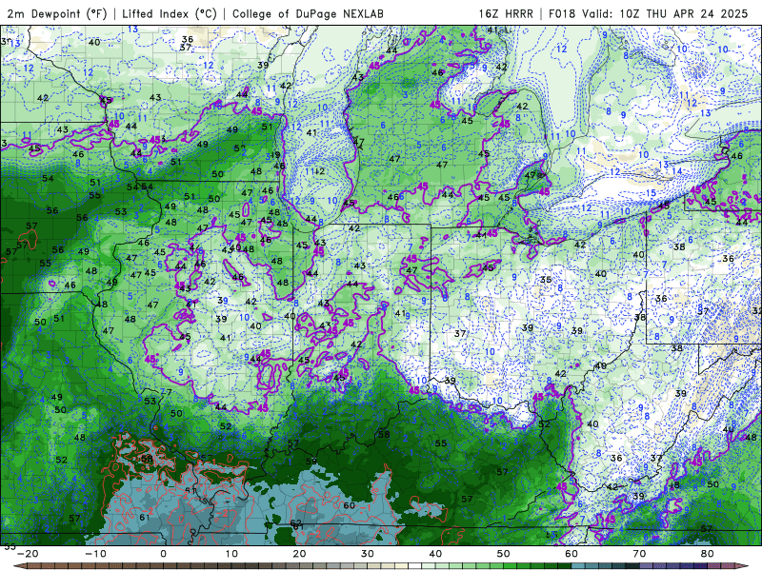Click "College of DuPage NEXLAB" header text
Viewport: 762px width, 571px height.
pos(308,14)
